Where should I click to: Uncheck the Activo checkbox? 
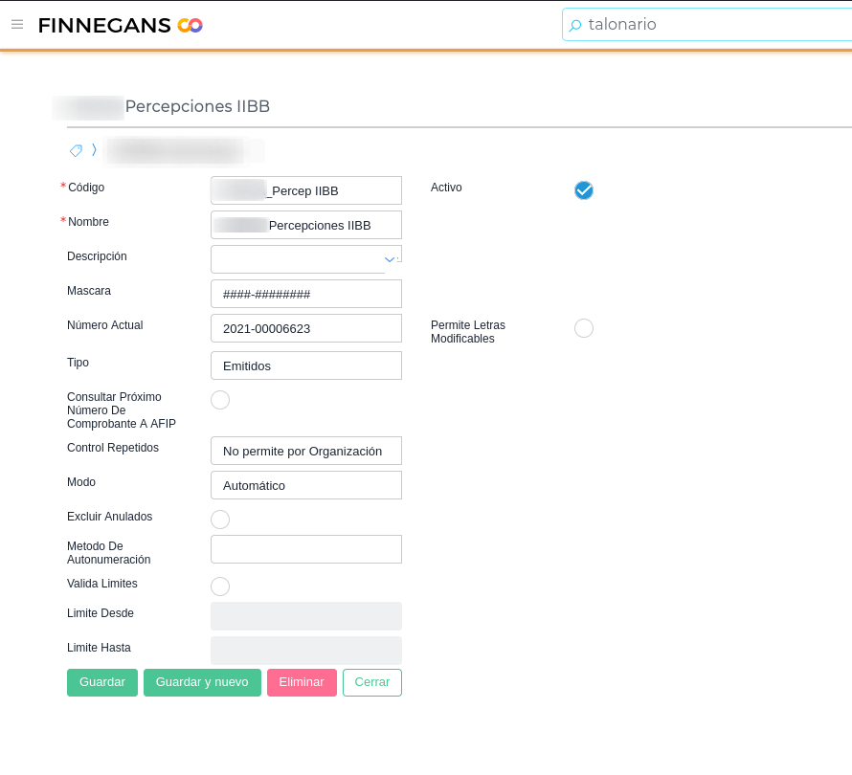pos(584,190)
